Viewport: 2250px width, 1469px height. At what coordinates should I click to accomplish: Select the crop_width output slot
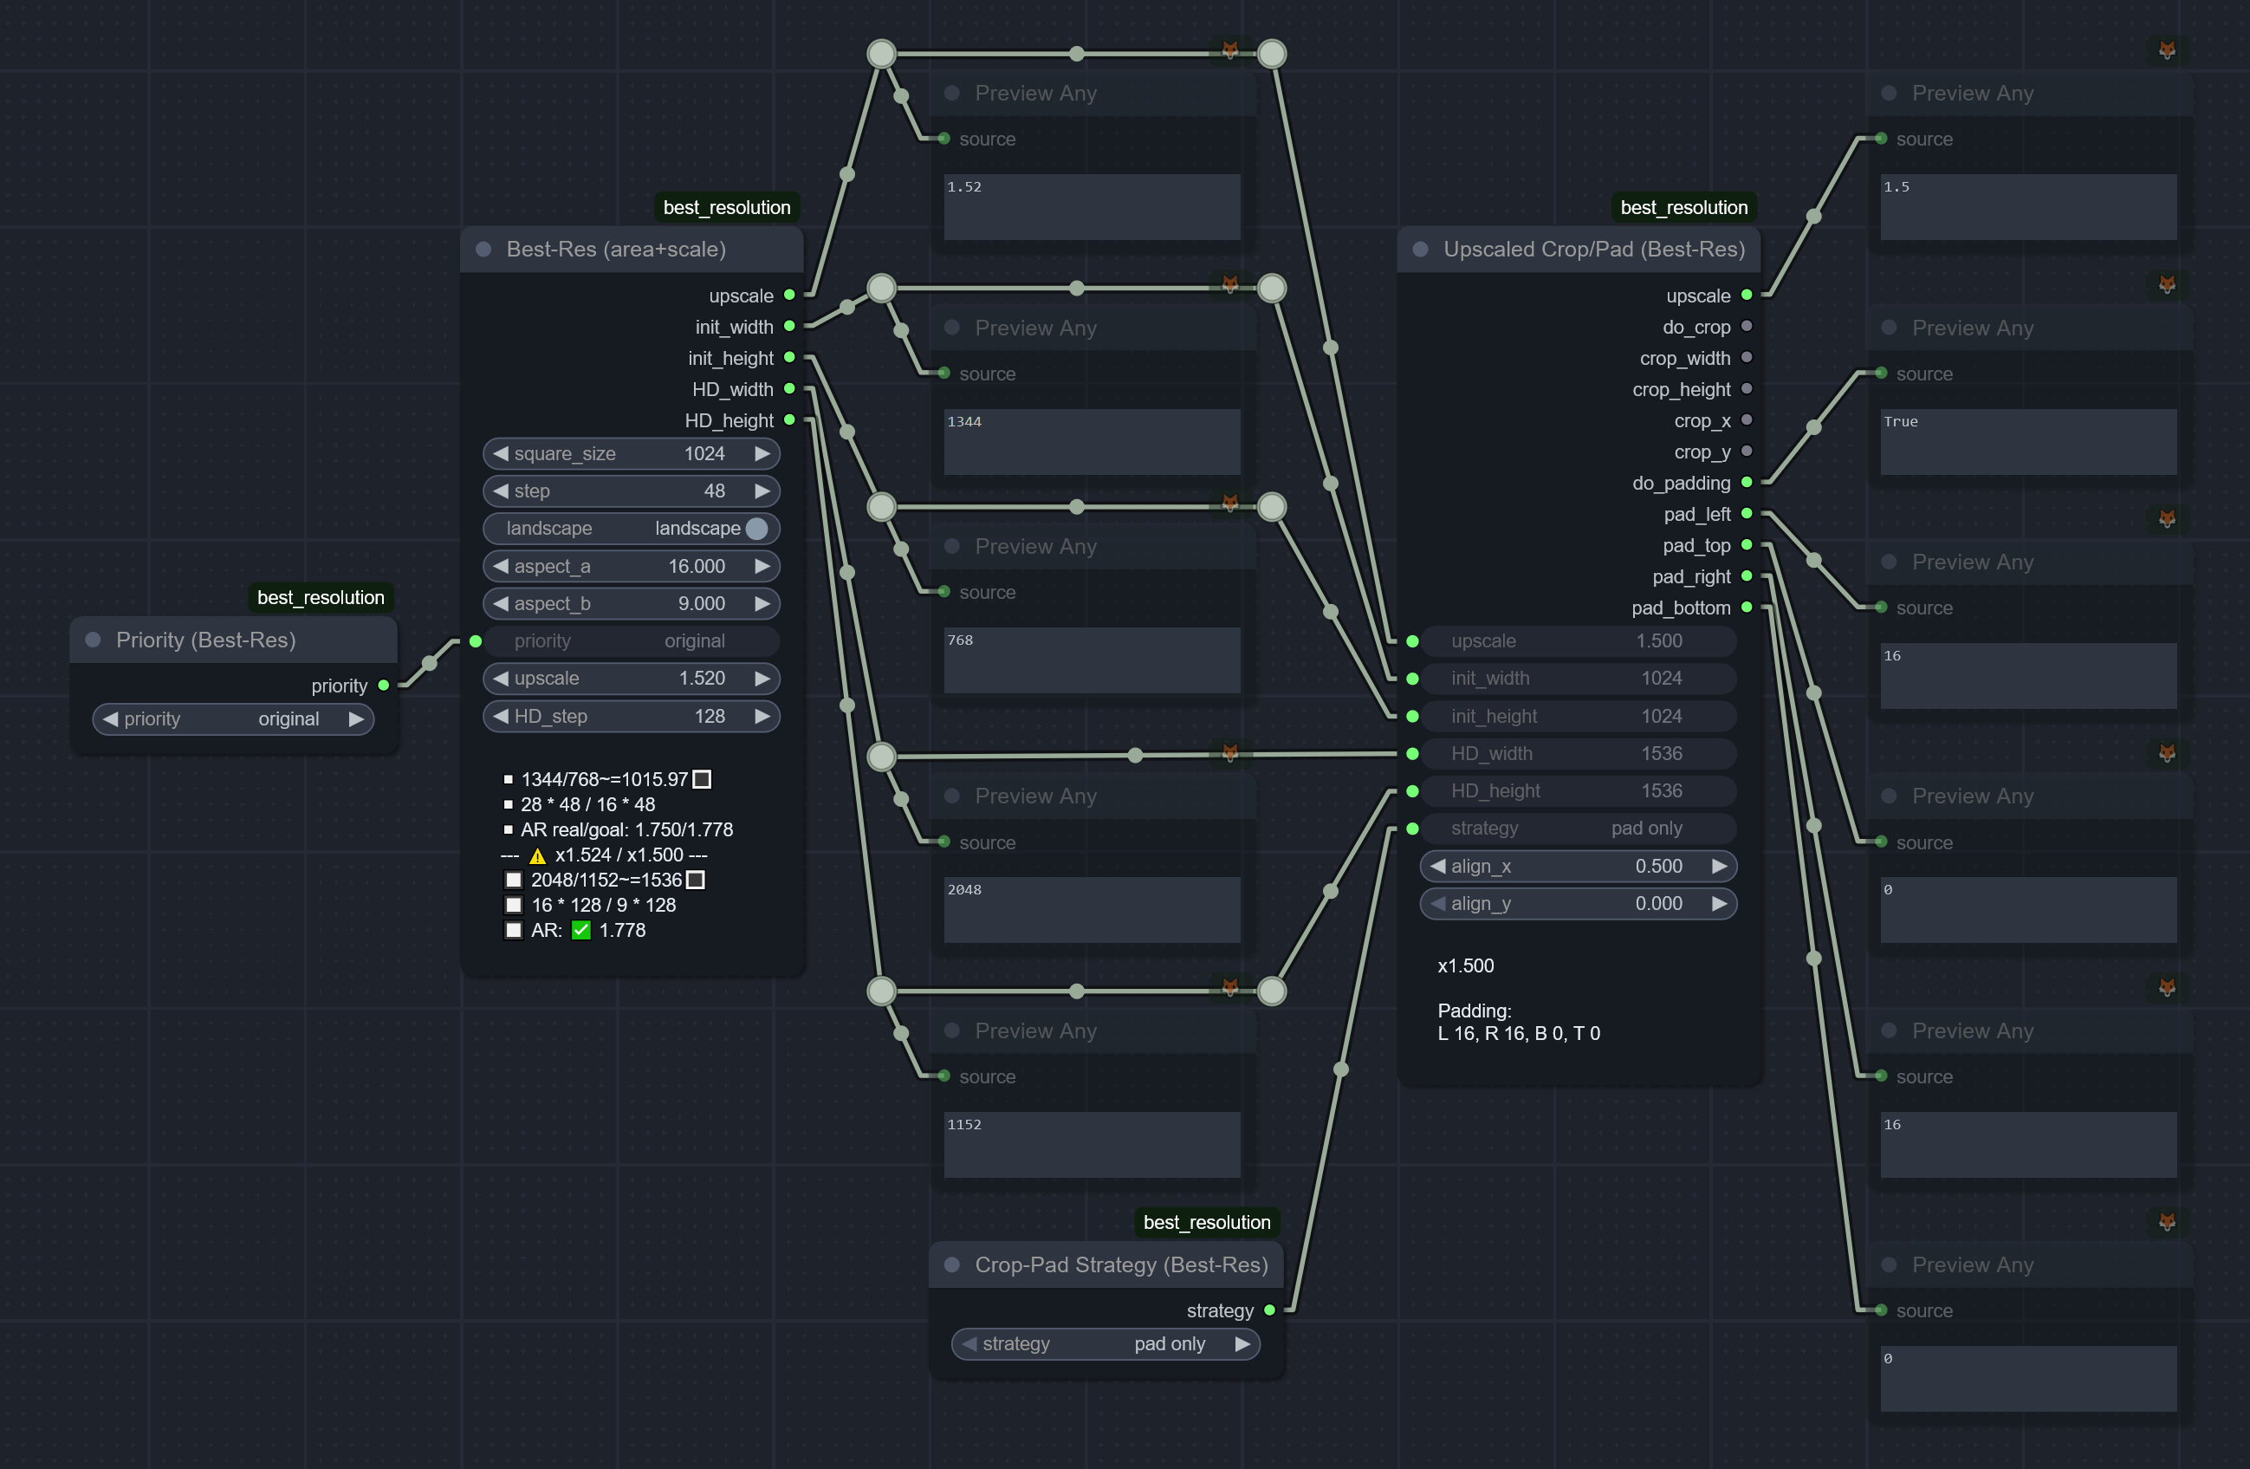(1746, 358)
